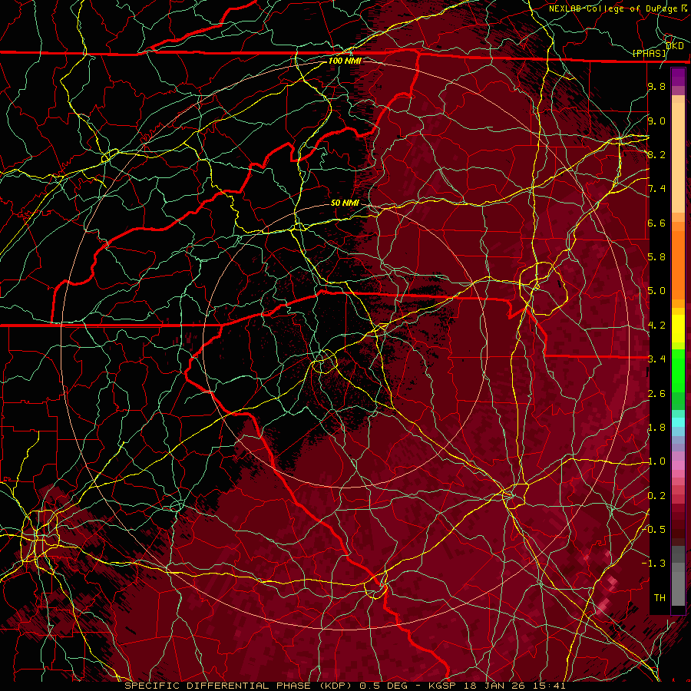Click the 1.0 scale value
This screenshot has height=691, width=691.
pos(656,461)
